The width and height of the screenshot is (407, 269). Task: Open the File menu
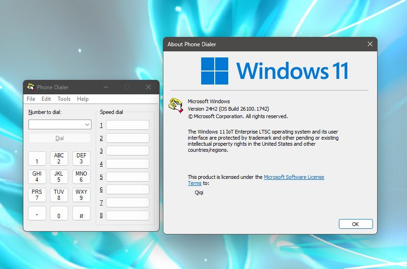[31, 99]
